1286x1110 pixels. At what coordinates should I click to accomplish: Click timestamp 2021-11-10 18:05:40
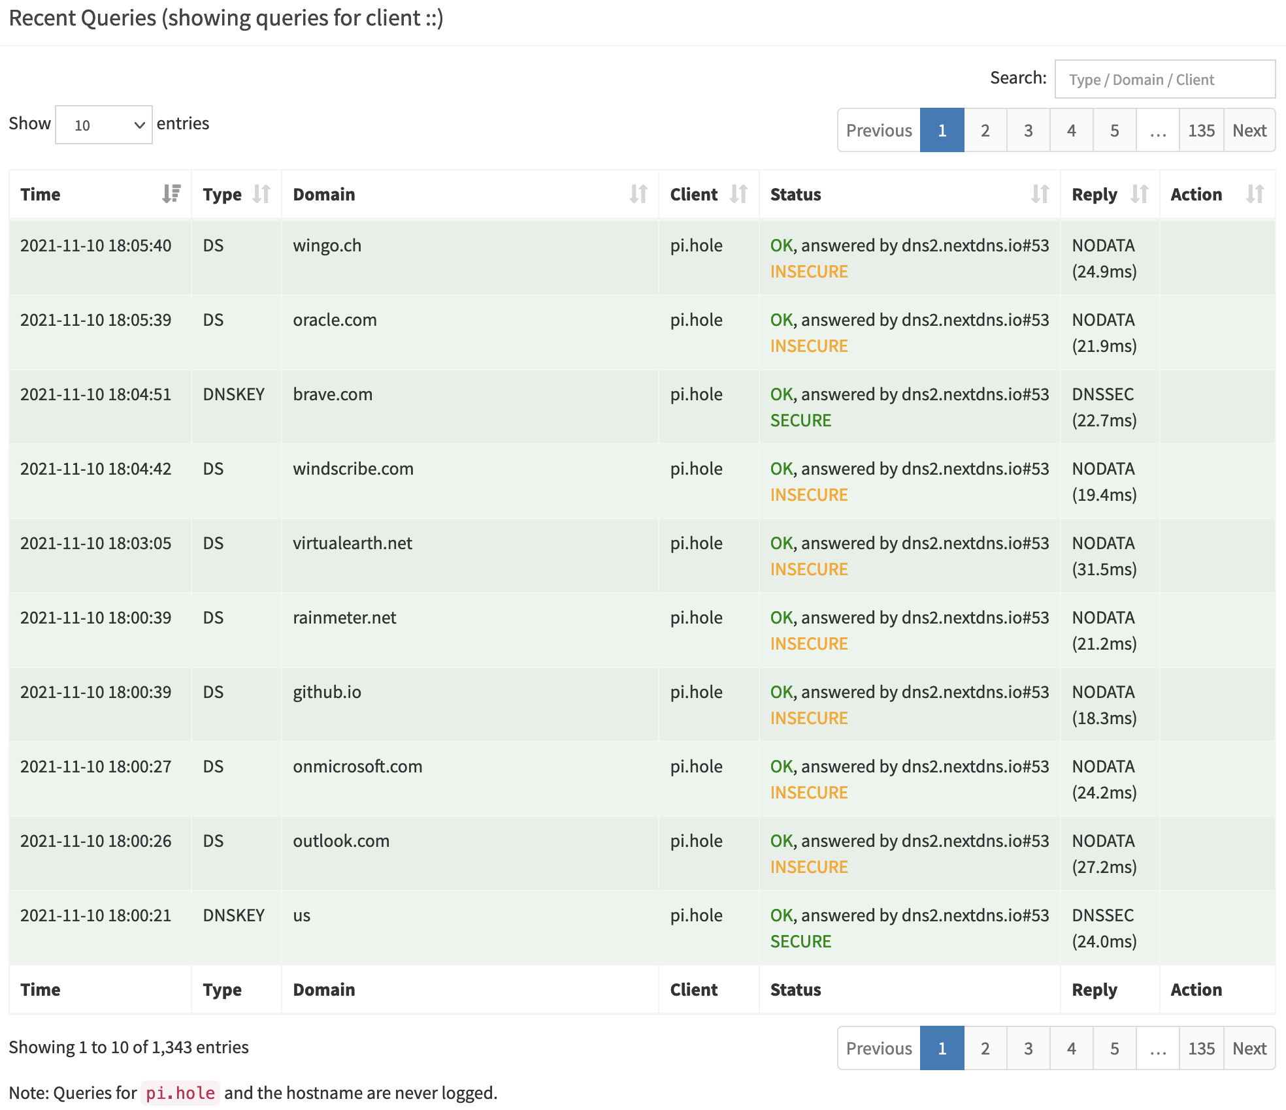(95, 246)
